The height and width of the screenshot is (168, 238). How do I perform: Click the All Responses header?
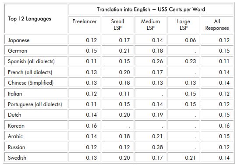pyautogui.click(x=217, y=25)
